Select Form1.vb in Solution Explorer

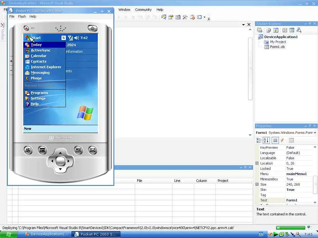click(x=277, y=47)
